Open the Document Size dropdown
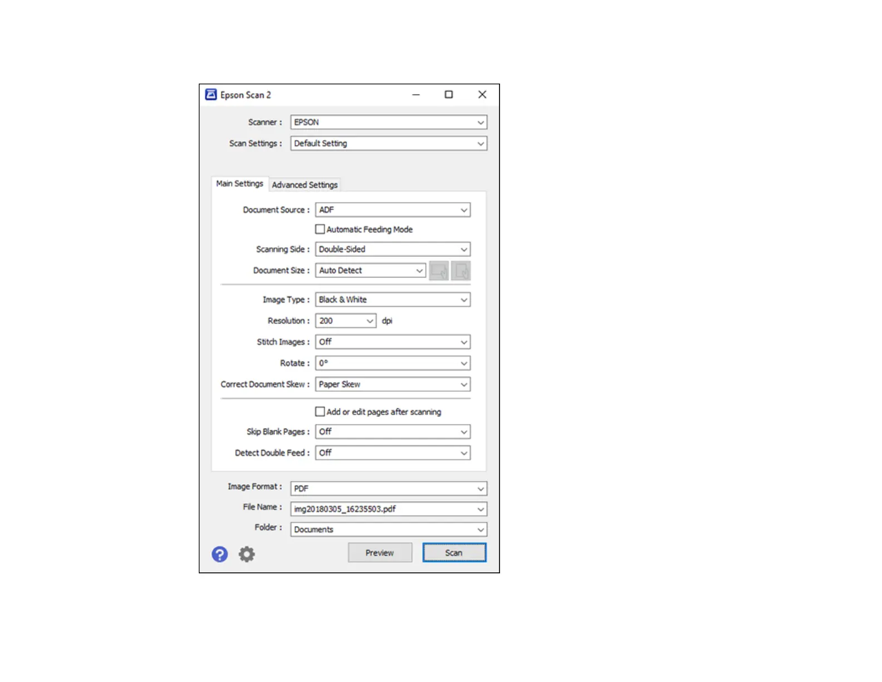The height and width of the screenshot is (682, 882). coord(371,270)
